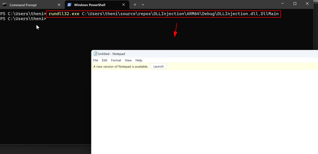Click "A new version of Notepad is available."
The width and height of the screenshot is (318, 154).
coord(121,66)
